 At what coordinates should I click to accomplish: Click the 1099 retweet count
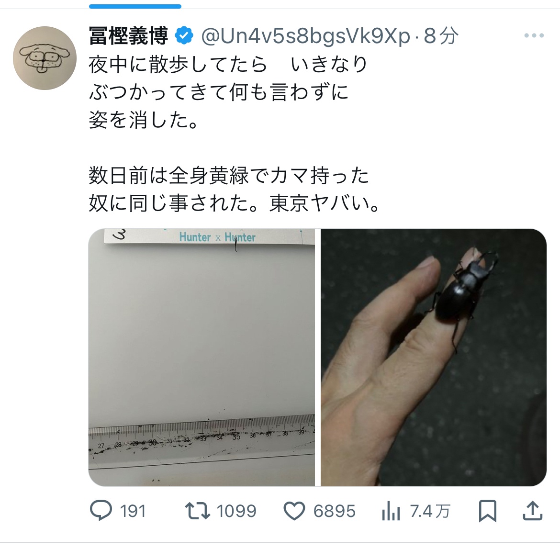coord(236,511)
